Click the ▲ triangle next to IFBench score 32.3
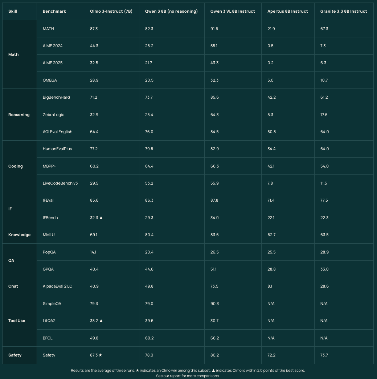 (100, 218)
